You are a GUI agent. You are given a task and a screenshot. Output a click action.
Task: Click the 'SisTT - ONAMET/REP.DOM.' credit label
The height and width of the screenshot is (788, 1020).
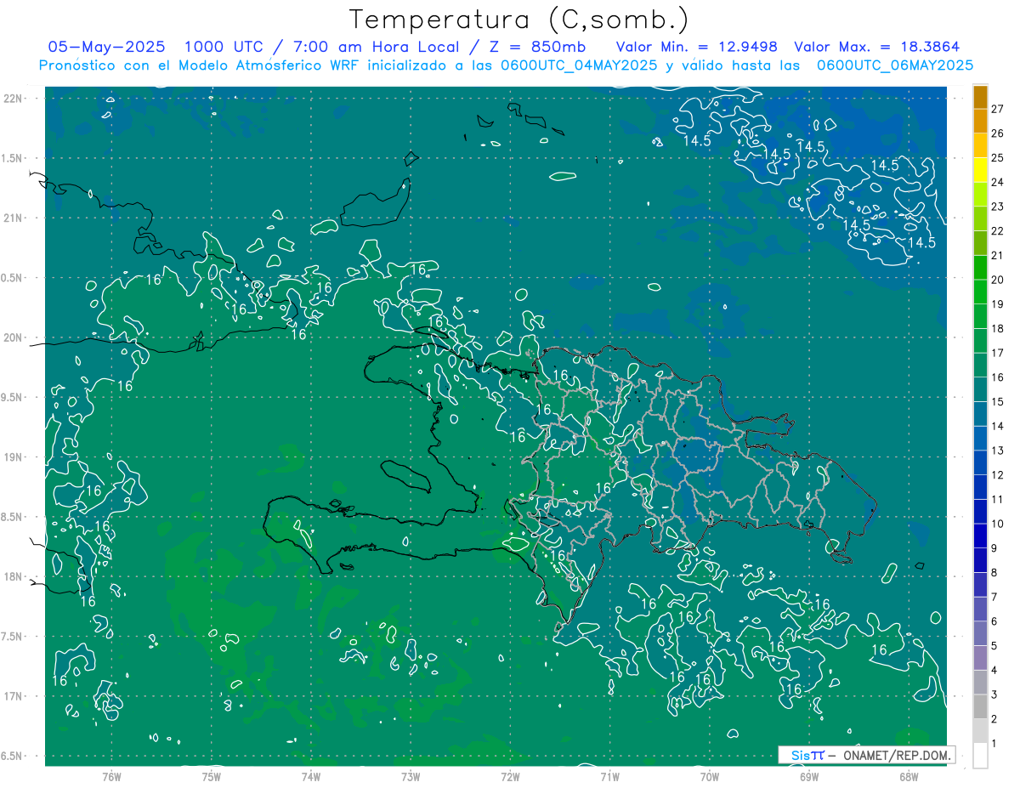[x=866, y=755]
